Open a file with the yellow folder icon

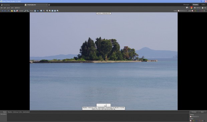click(x=12, y=11)
